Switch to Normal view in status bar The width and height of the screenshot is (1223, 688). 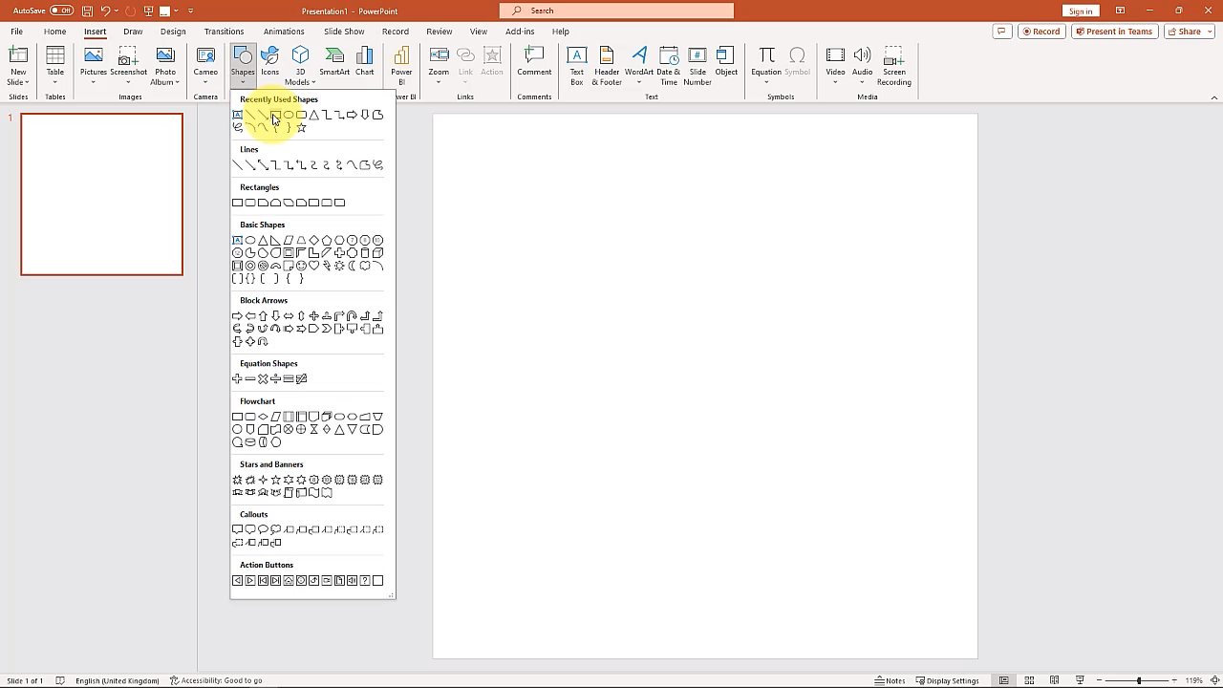click(x=1003, y=680)
